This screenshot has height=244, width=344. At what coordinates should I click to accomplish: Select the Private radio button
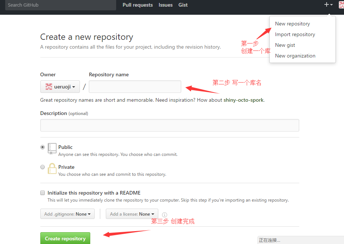tap(43, 167)
